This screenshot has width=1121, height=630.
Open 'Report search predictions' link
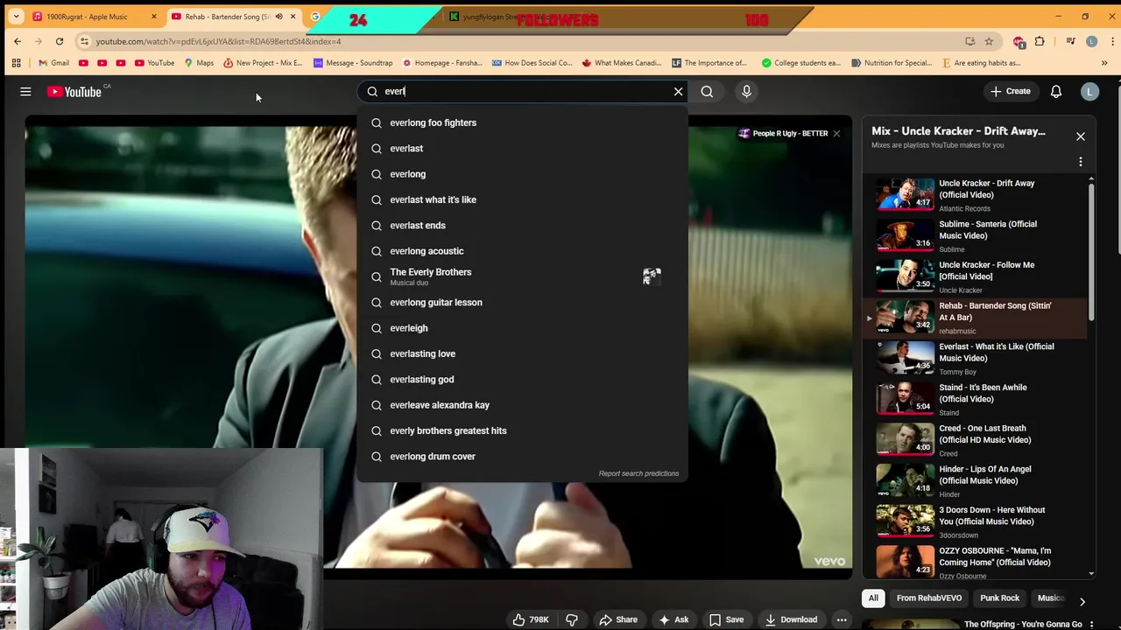click(x=638, y=473)
